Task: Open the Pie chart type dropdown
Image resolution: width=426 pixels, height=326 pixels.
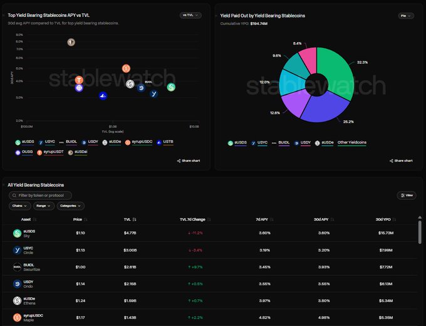Action: tap(406, 16)
